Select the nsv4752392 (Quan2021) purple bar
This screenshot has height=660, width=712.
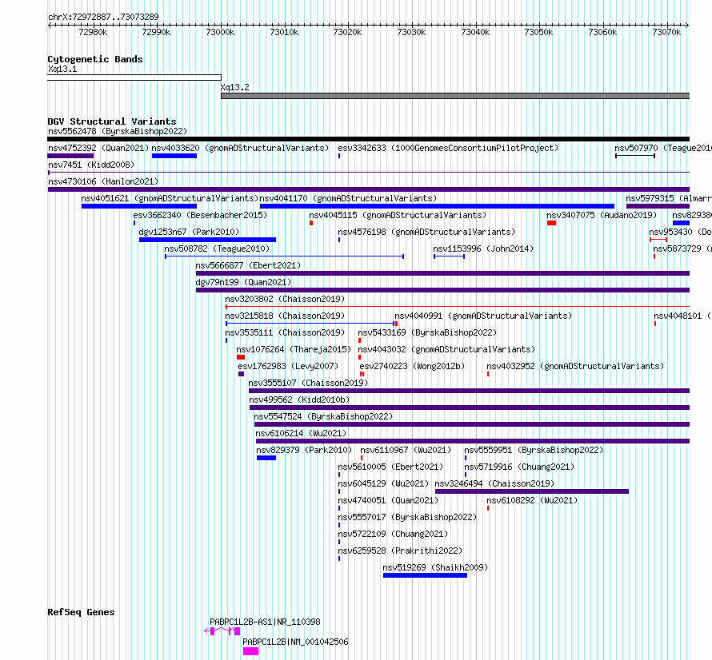click(x=70, y=156)
